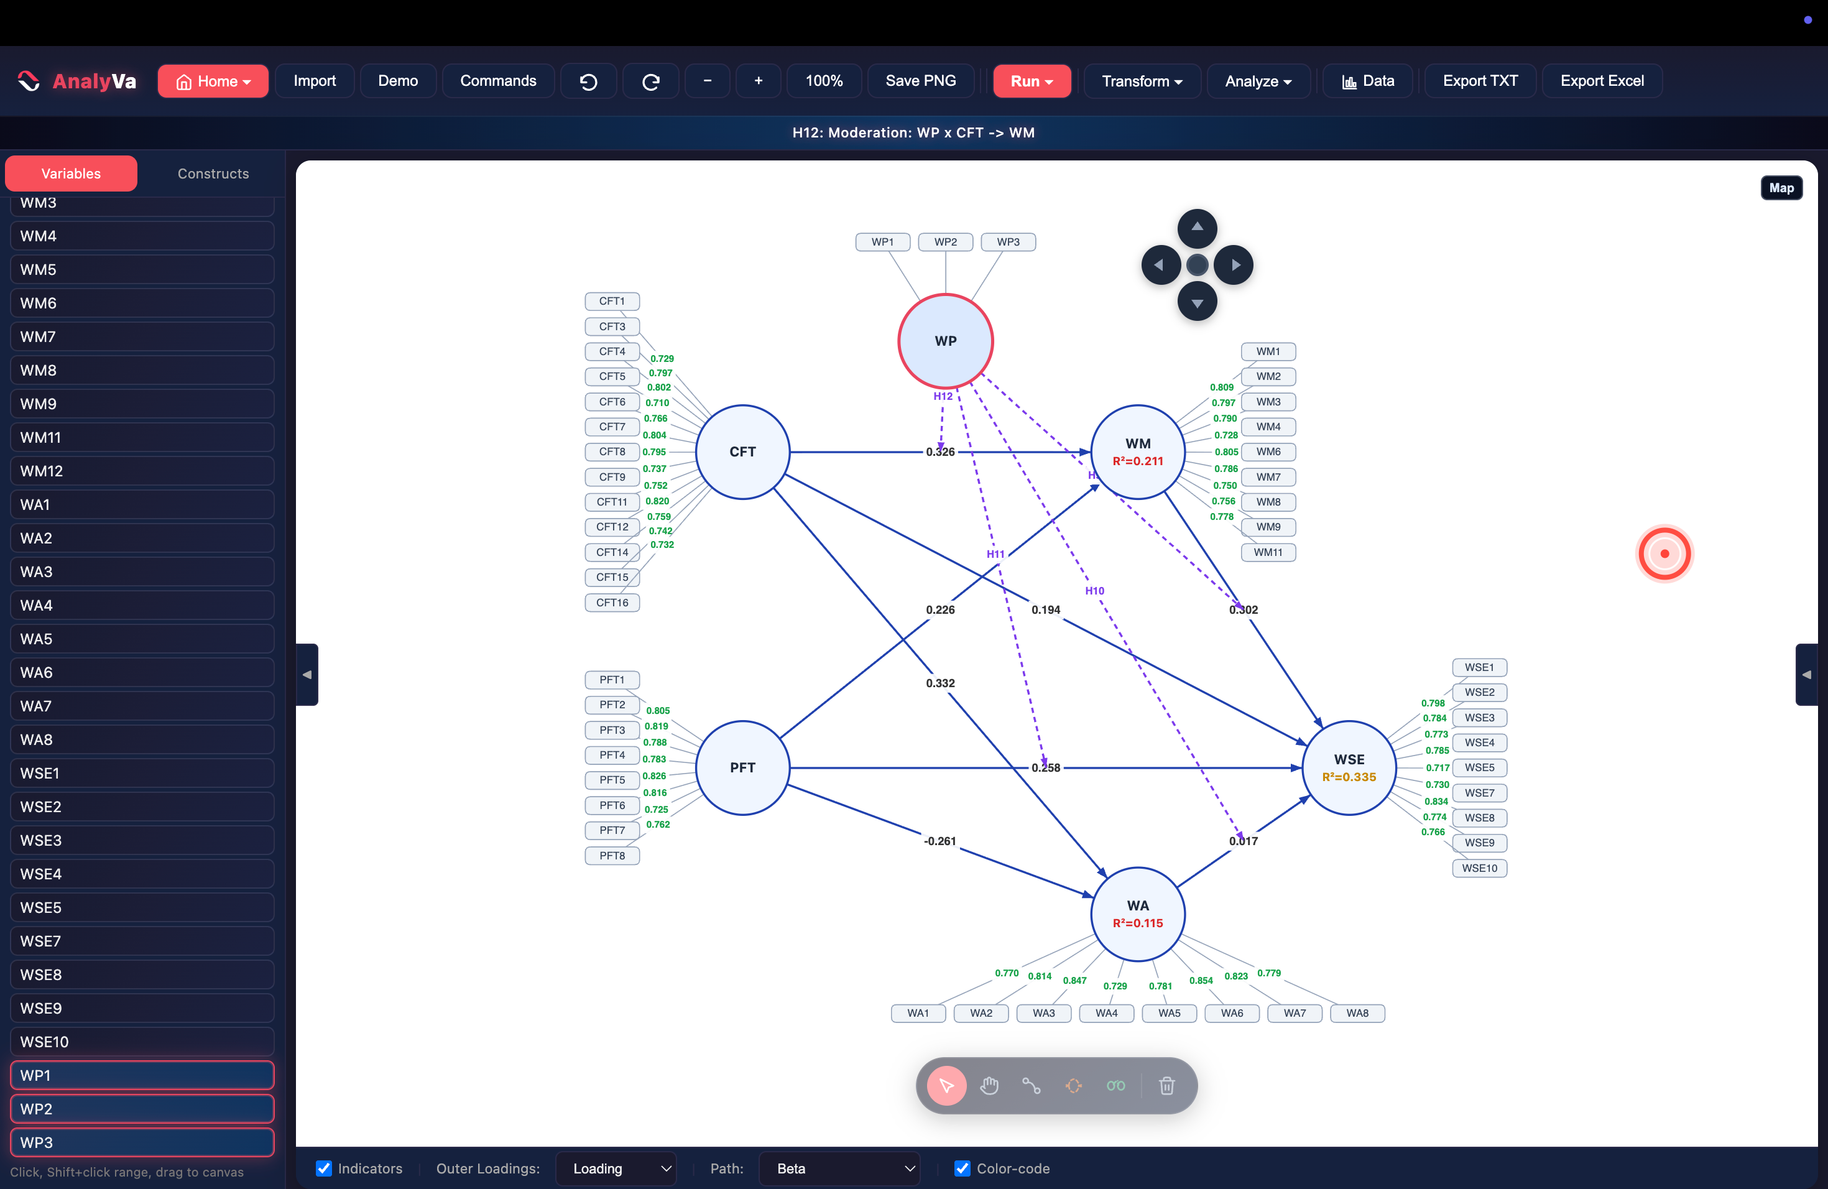Click the PFT construct circle
Viewport: 1828px width, 1189px height.
coord(742,767)
